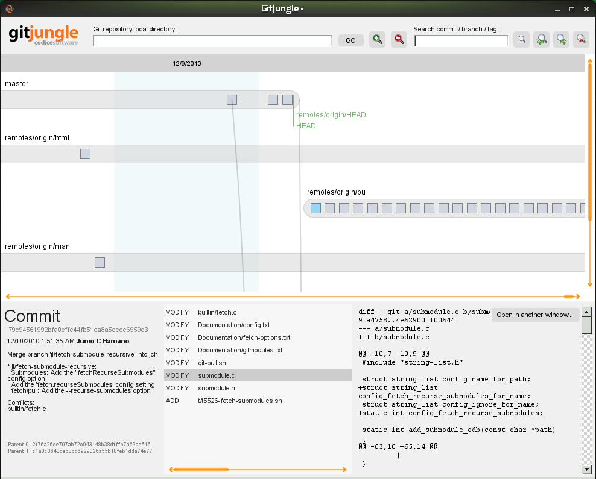
Task: Click the graph's vertical orange scrollbar thumb
Action: pos(590,142)
